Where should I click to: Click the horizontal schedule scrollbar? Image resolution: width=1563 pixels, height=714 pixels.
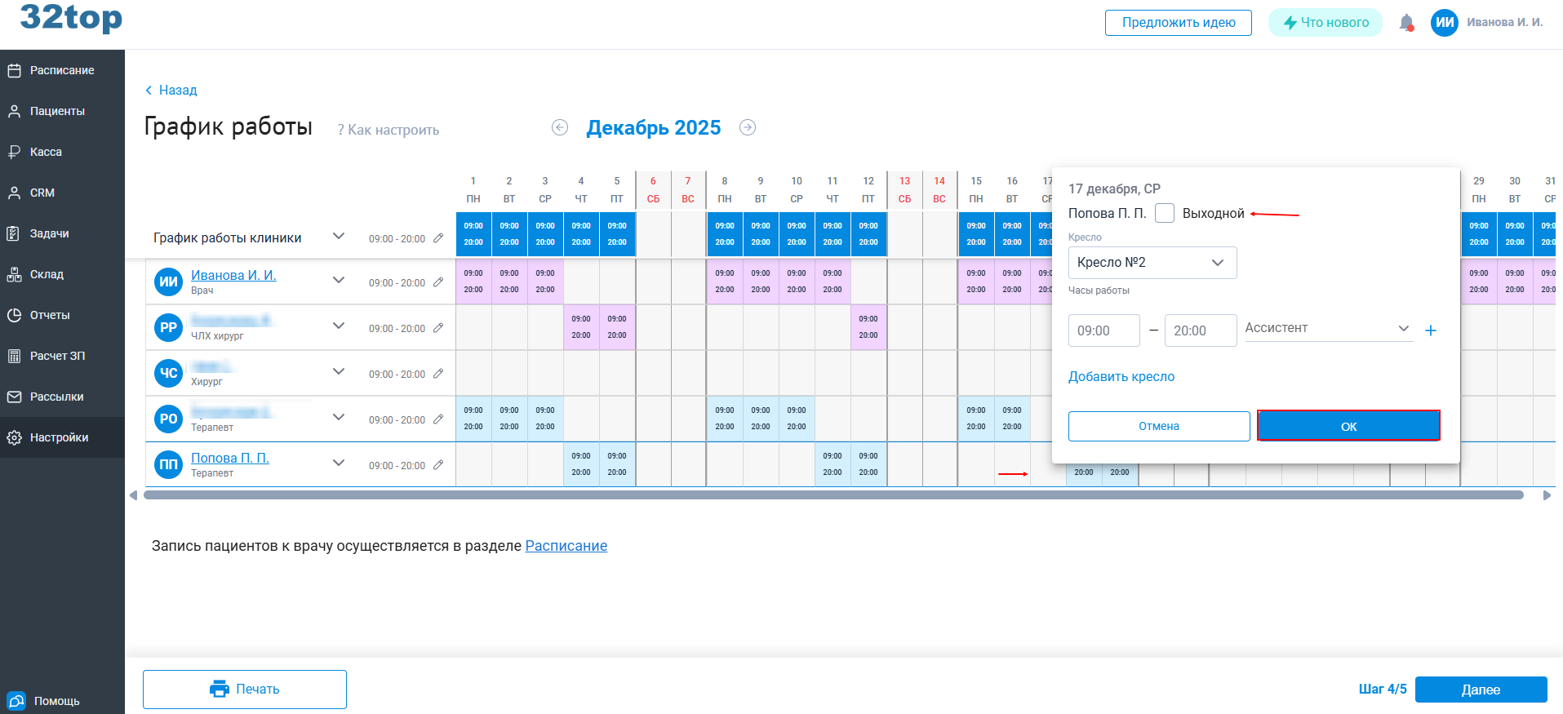[x=833, y=495]
